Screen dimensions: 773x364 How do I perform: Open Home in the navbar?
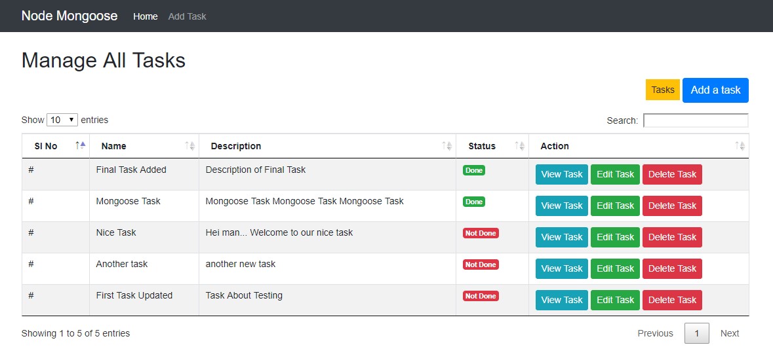(x=145, y=16)
